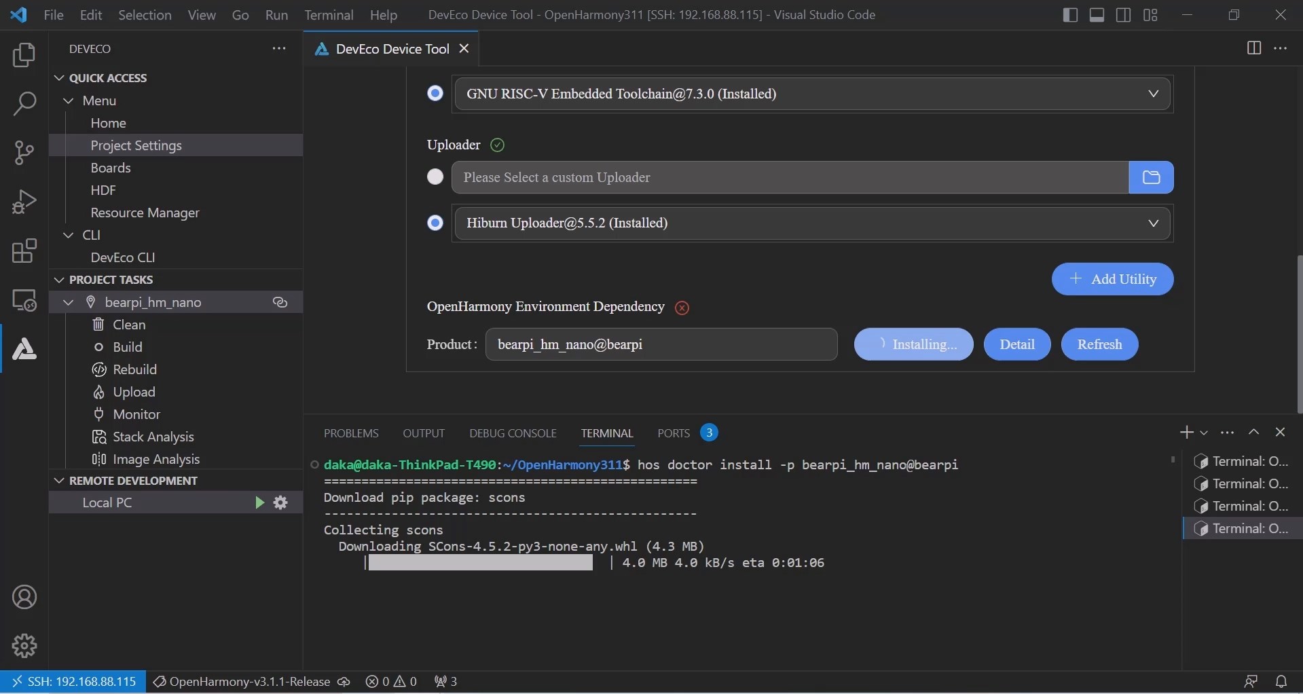Switch to the PROBLEMS panel tab
This screenshot has width=1303, height=694.
click(x=351, y=433)
